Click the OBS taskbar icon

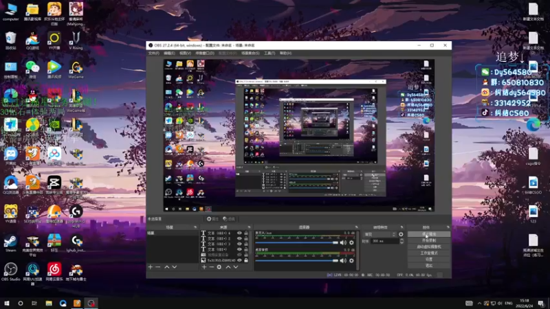[x=91, y=303]
